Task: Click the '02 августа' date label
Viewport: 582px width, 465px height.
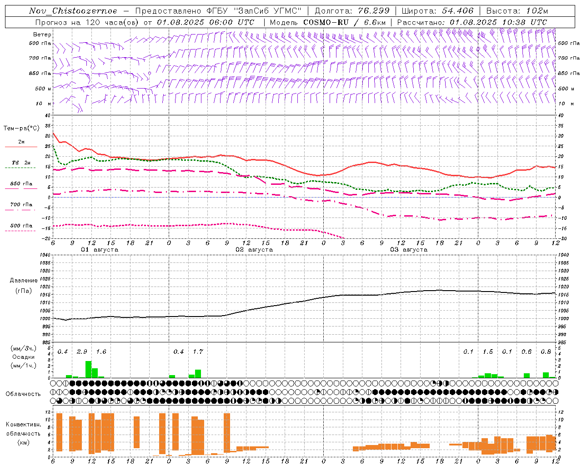Action: tap(254, 250)
